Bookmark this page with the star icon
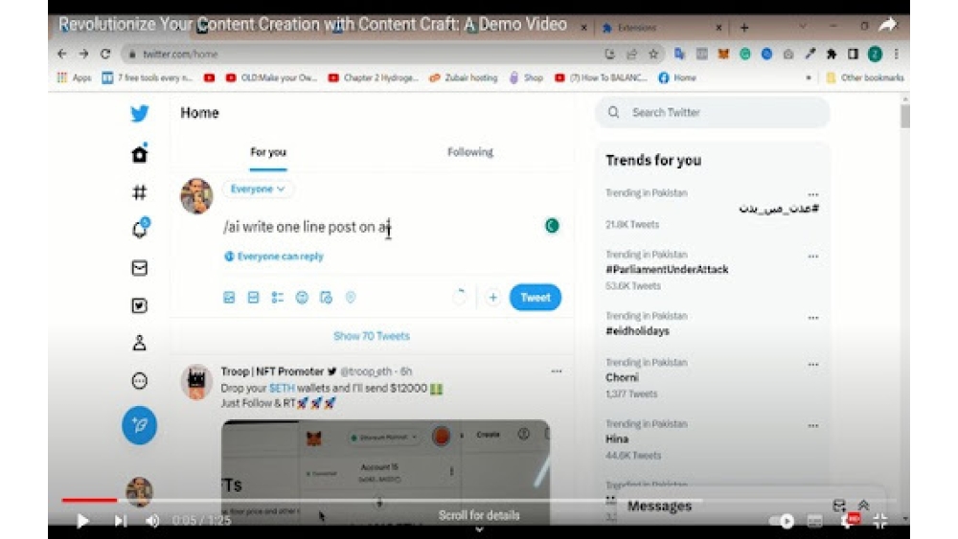The width and height of the screenshot is (958, 539). pyautogui.click(x=653, y=54)
